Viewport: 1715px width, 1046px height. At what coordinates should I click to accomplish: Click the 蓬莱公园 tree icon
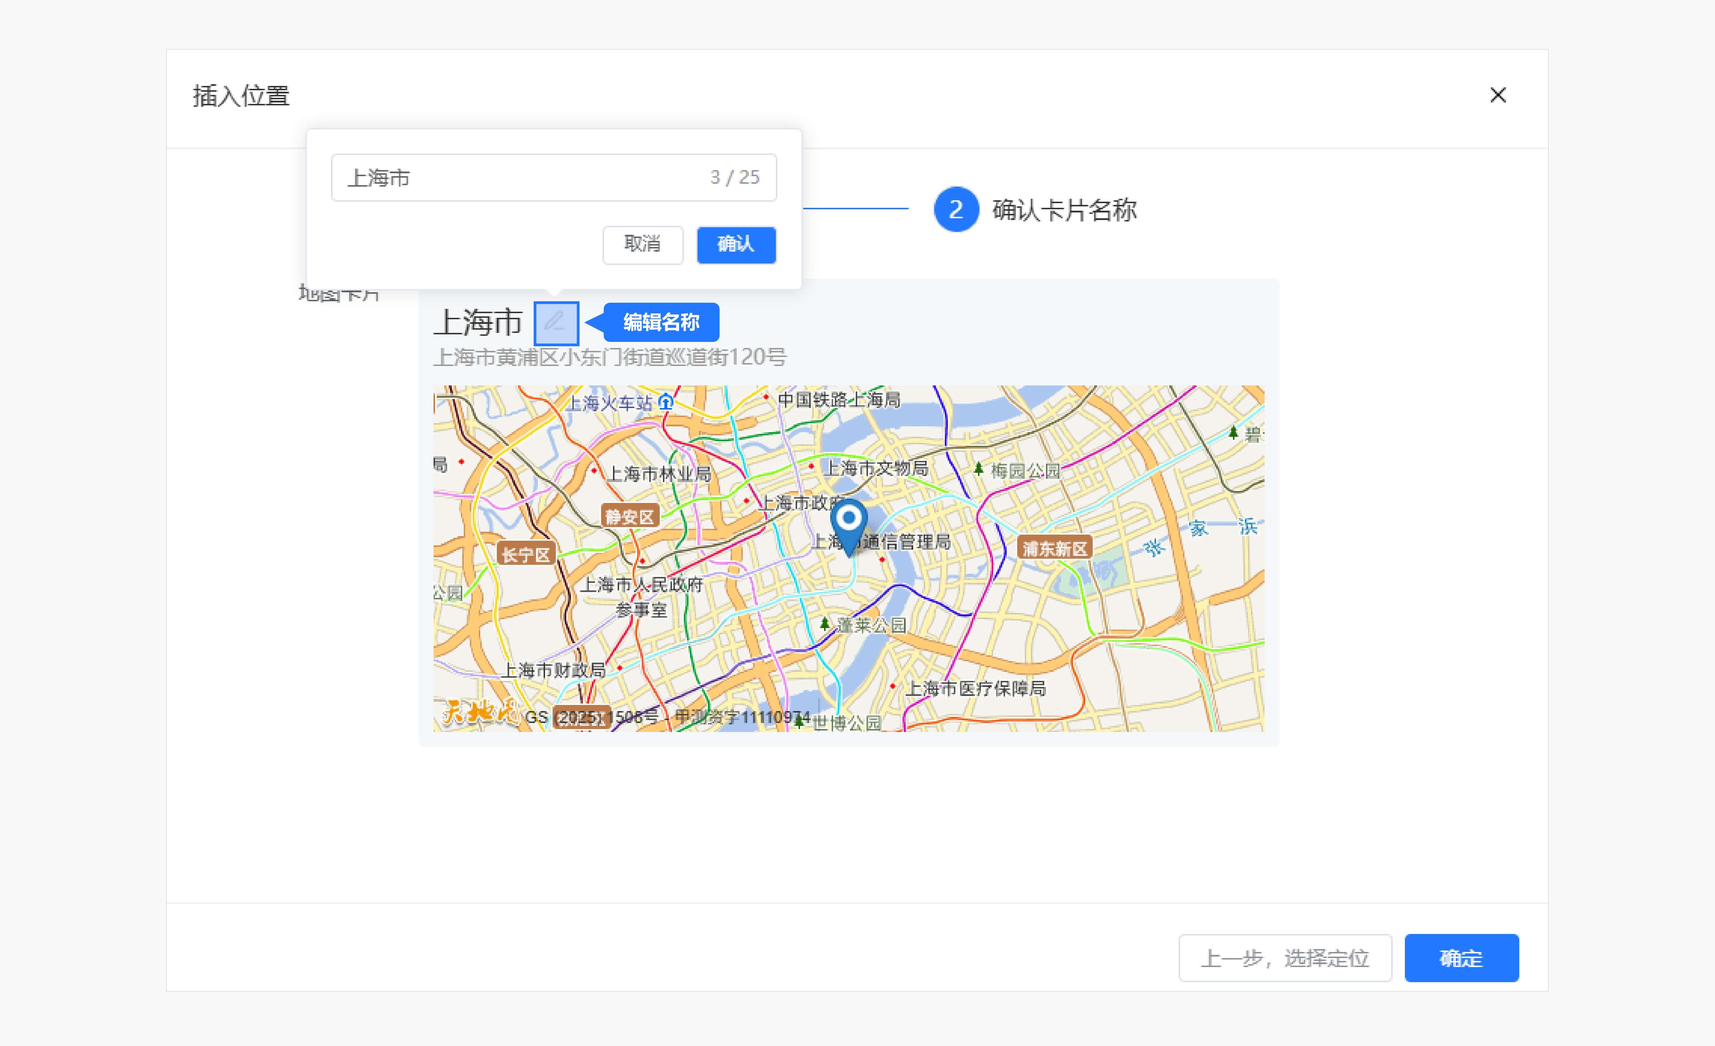tap(825, 624)
